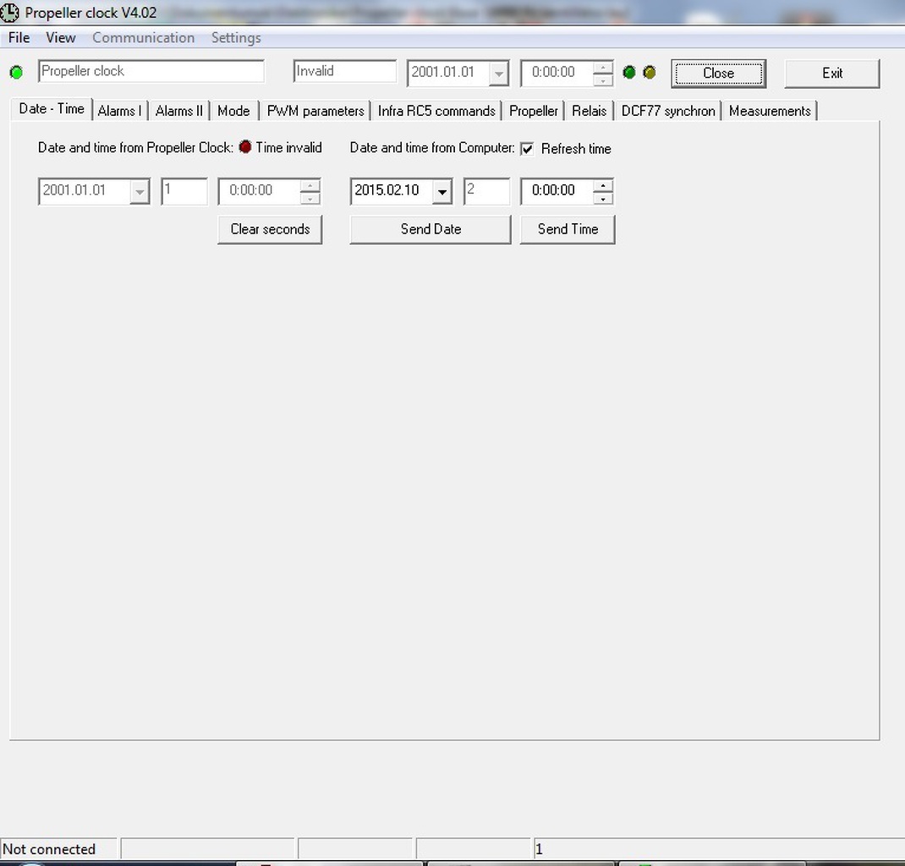Click the red Time invalid indicator
Viewport: 905px width, 866px height.
tap(245, 146)
